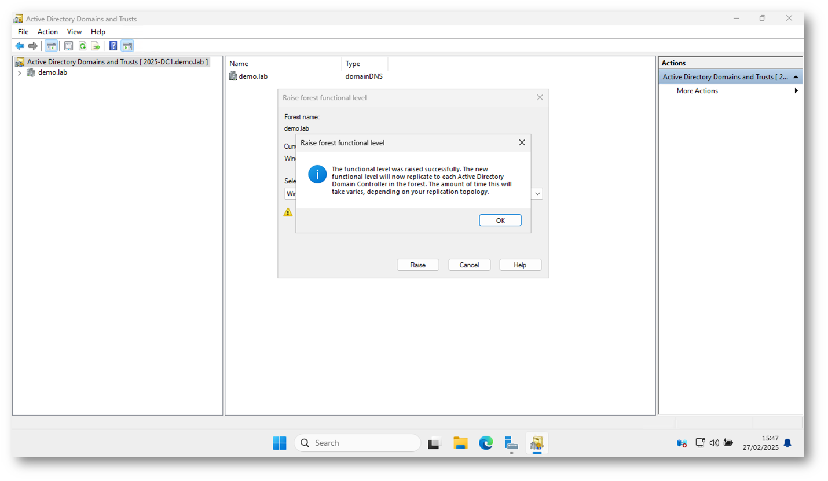Click OK in the success message

click(x=500, y=221)
